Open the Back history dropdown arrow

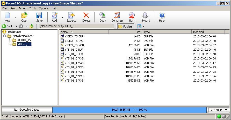pos(16,26)
